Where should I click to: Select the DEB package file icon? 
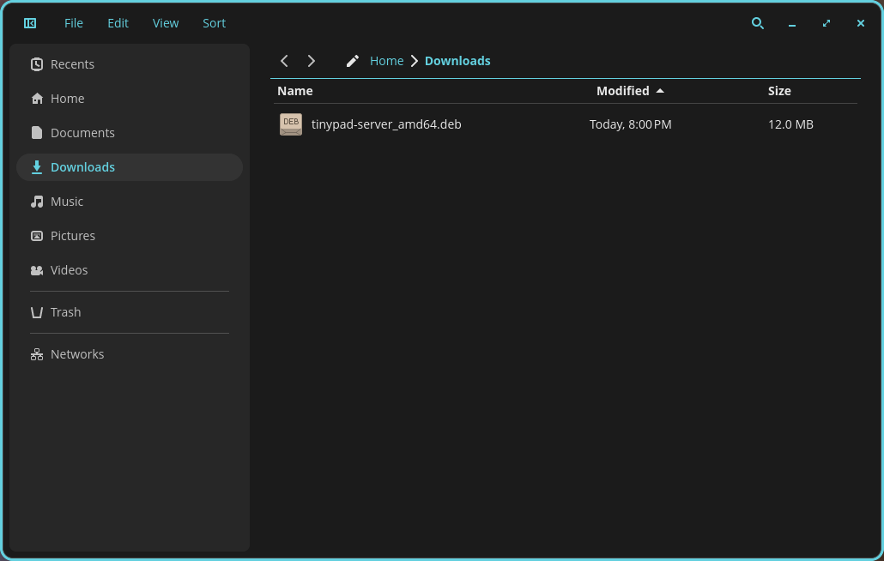(x=291, y=124)
